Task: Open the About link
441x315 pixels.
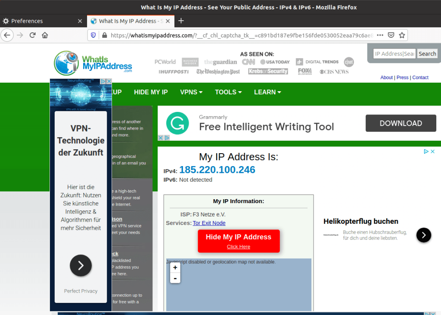Action: (x=386, y=77)
